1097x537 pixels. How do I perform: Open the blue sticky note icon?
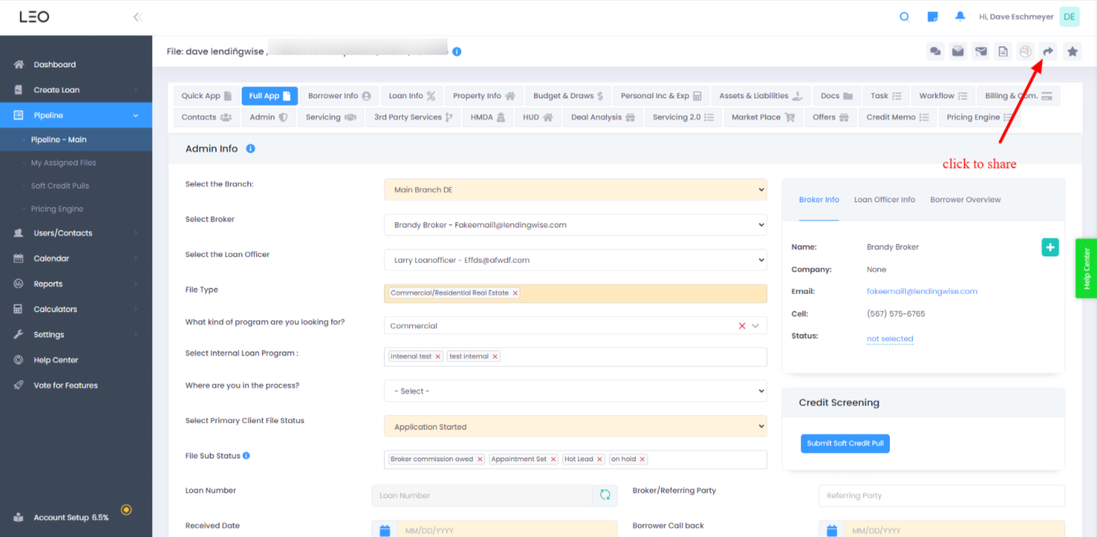click(932, 17)
